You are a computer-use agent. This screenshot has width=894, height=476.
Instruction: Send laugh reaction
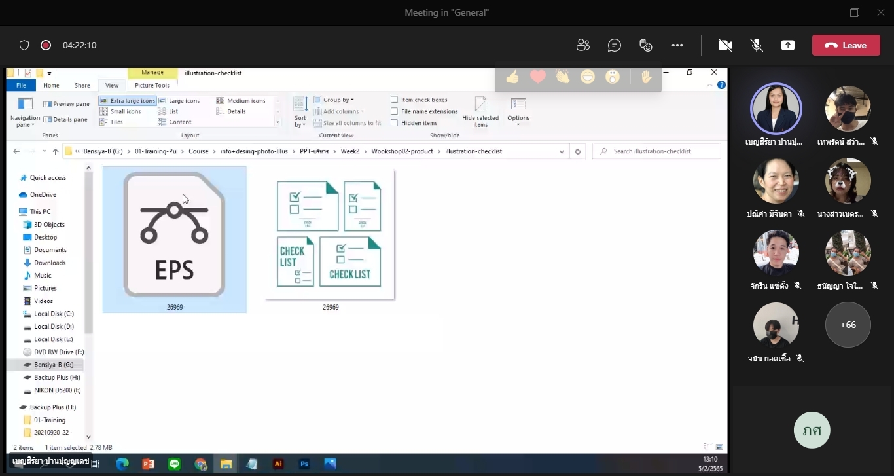click(x=588, y=77)
